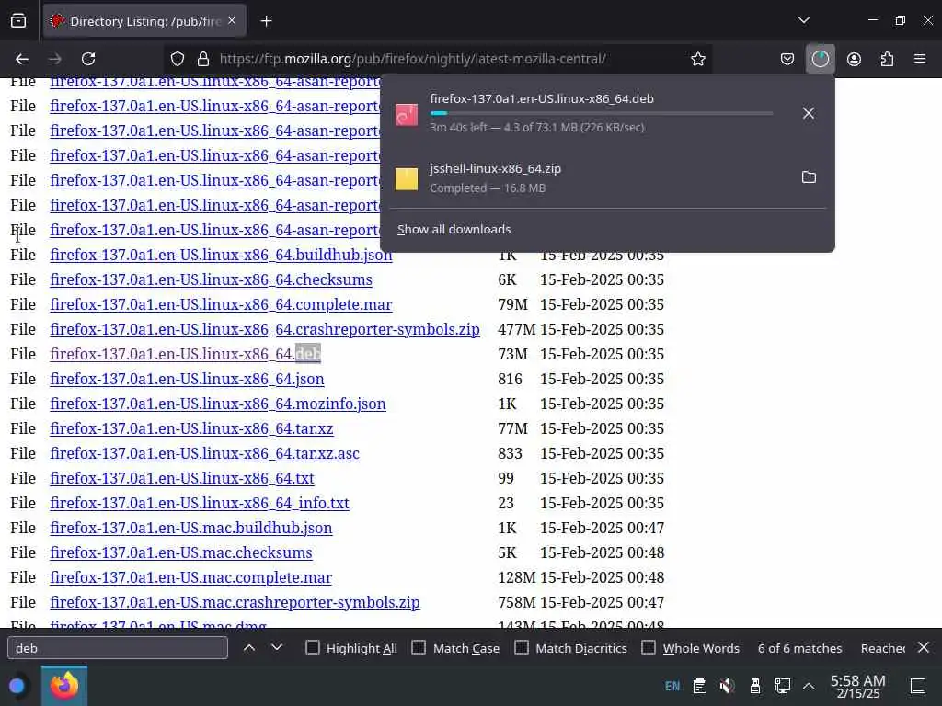942x706 pixels.
Task: Open the Firefox account icon
Action: click(854, 59)
